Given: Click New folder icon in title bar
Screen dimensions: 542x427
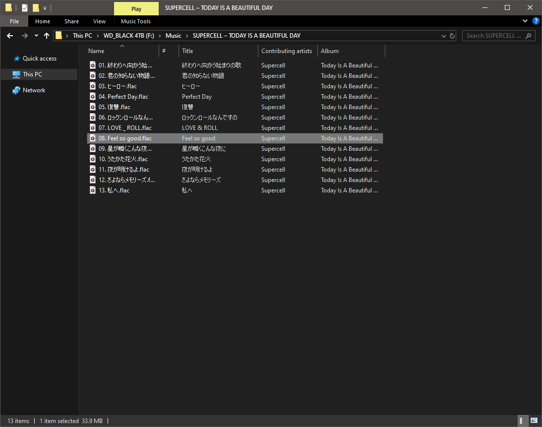Looking at the screenshot, I should click(x=36, y=7).
